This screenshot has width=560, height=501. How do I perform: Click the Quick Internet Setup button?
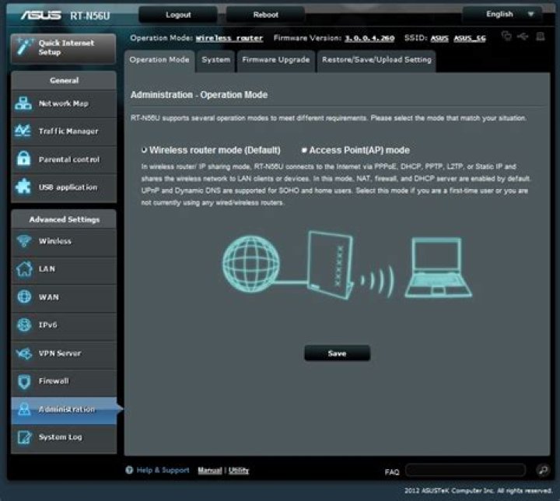(63, 48)
